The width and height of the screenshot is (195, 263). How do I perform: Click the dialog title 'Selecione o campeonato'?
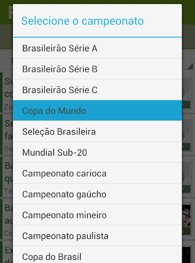83,21
